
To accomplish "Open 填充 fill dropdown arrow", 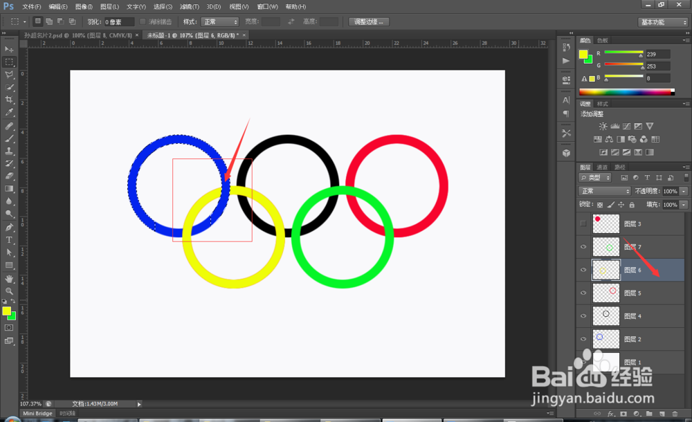I will tap(684, 204).
